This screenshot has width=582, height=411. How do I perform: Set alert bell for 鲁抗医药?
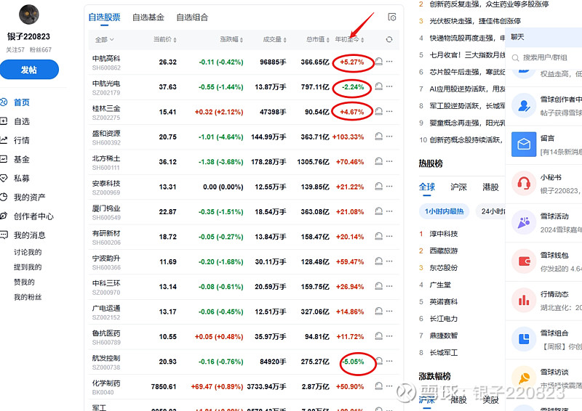[378, 336]
